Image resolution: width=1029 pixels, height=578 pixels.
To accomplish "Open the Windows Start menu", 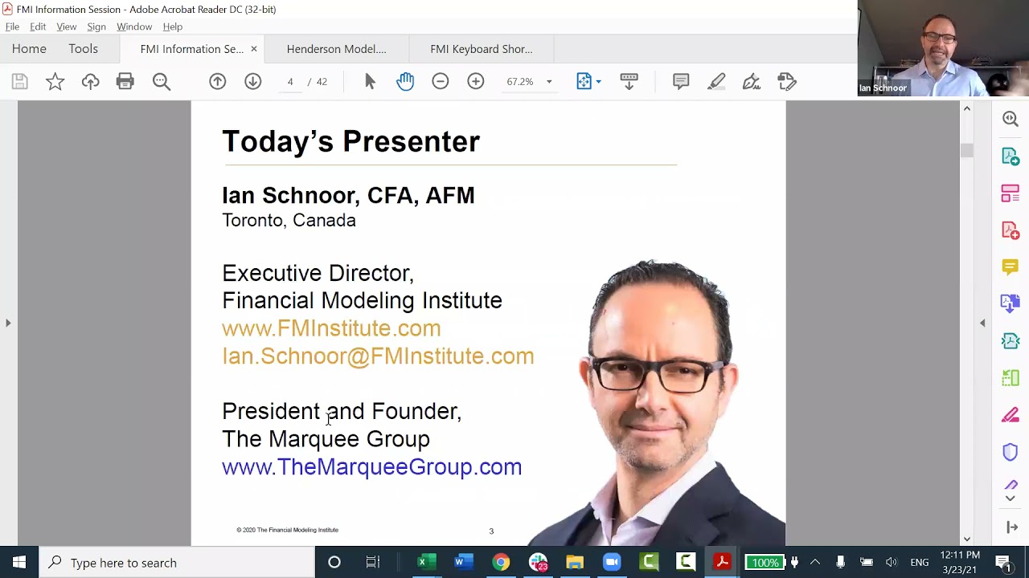I will pyautogui.click(x=19, y=563).
